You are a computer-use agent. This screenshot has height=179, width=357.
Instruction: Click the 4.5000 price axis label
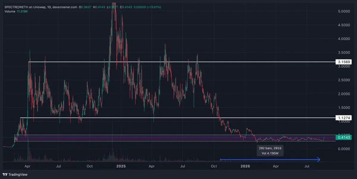pyautogui.click(x=343, y=25)
